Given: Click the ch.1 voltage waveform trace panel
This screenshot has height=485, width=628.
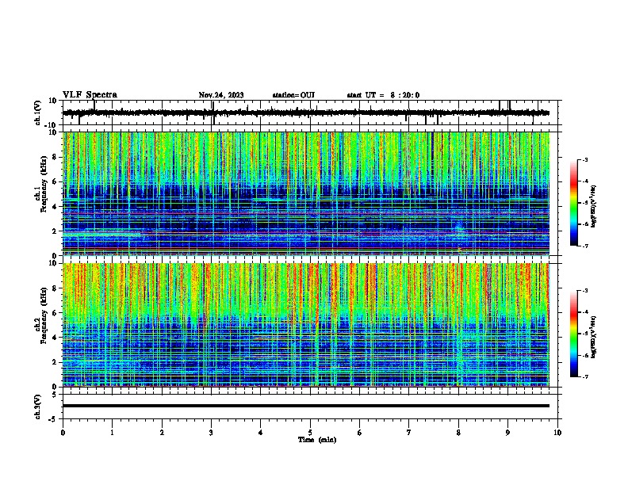Looking at the screenshot, I should click(x=312, y=113).
